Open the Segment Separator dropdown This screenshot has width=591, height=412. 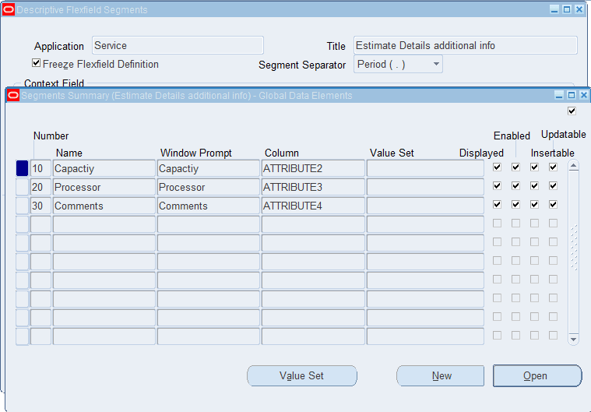click(x=437, y=64)
